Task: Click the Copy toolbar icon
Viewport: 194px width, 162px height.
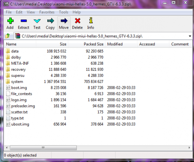Action: [51, 21]
